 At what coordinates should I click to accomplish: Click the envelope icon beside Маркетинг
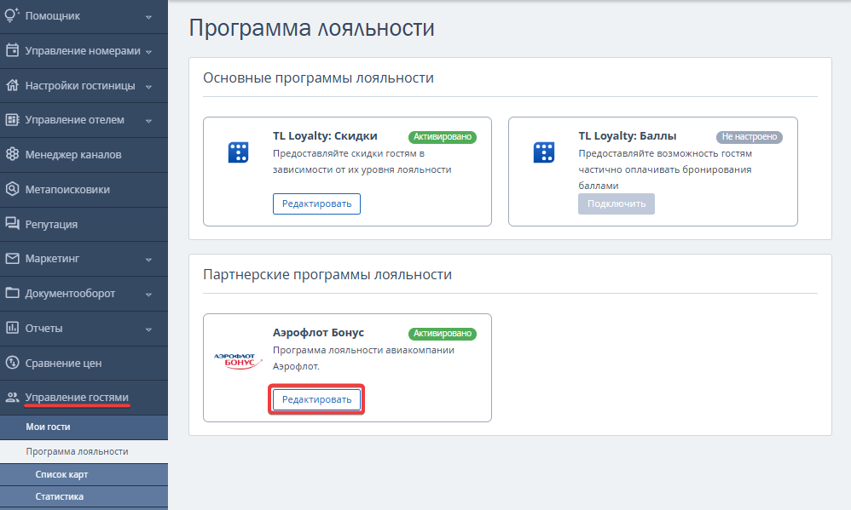pos(12,259)
